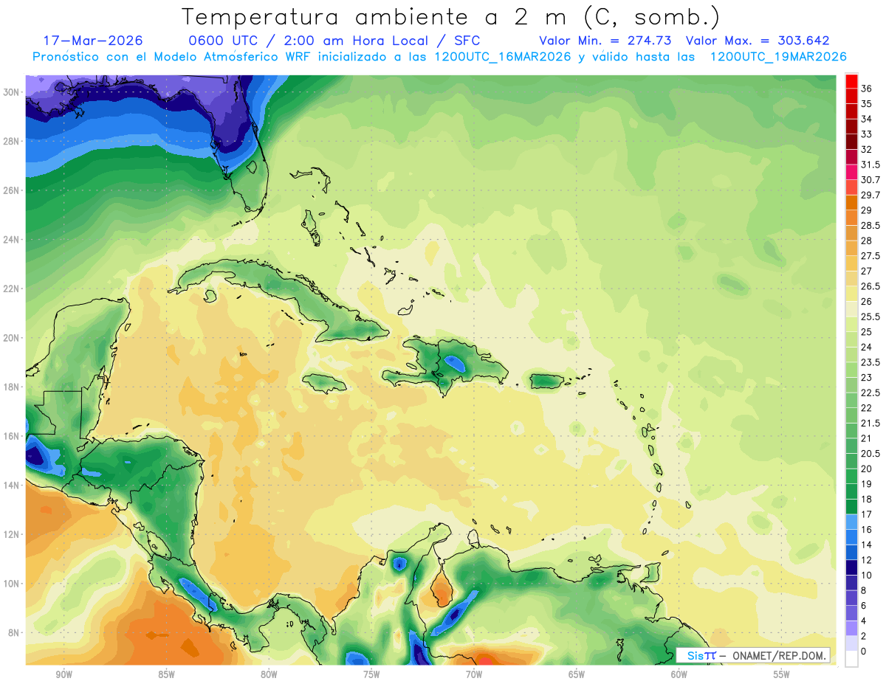886x684 pixels.
Task: Click the "80W" longitude label
Action: pos(269,675)
